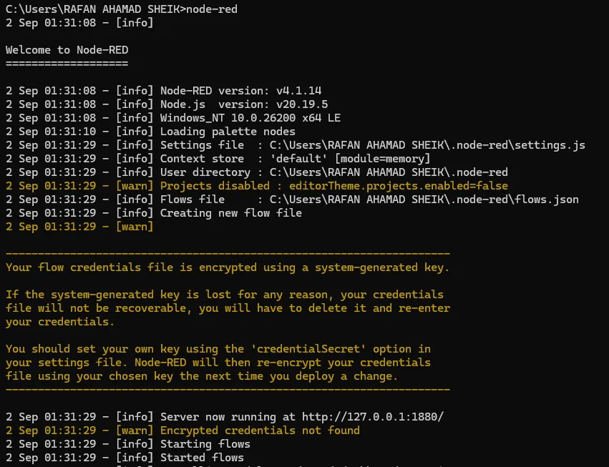The width and height of the screenshot is (609, 467).
Task: Click 'file using your chosen key' line
Action: pos(202,376)
